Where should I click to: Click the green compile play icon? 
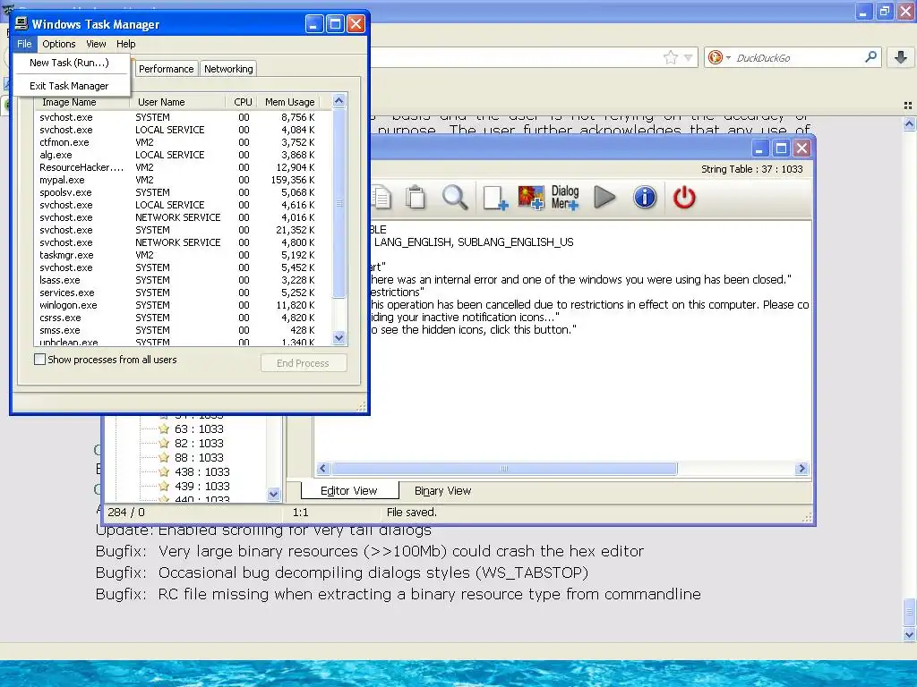coord(604,197)
